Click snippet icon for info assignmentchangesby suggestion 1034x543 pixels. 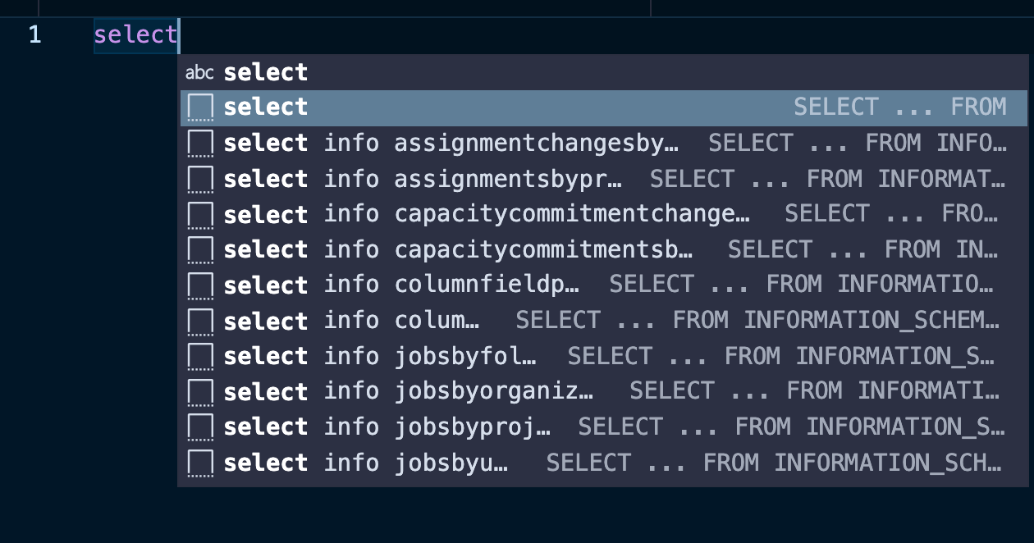coord(200,144)
